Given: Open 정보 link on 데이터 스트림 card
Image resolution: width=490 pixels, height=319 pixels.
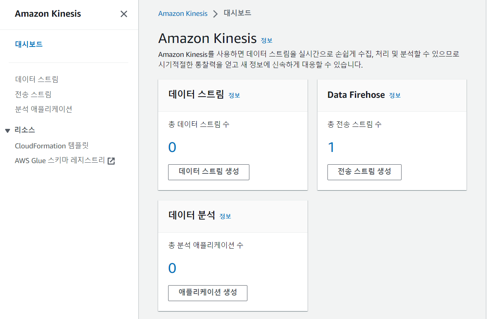Looking at the screenshot, I should 234,95.
